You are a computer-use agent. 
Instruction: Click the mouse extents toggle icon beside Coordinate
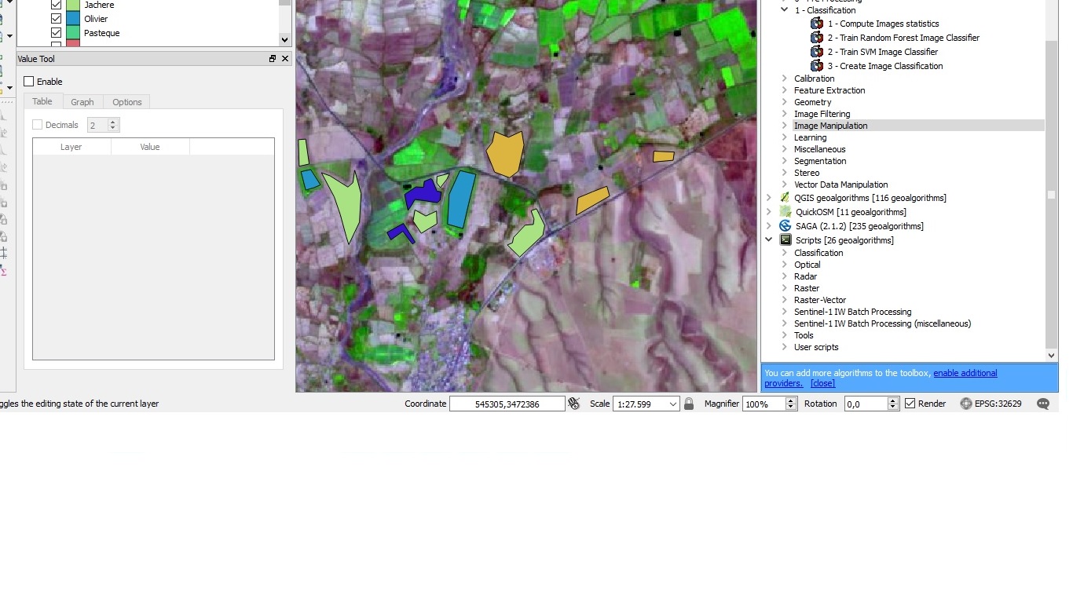[574, 404]
